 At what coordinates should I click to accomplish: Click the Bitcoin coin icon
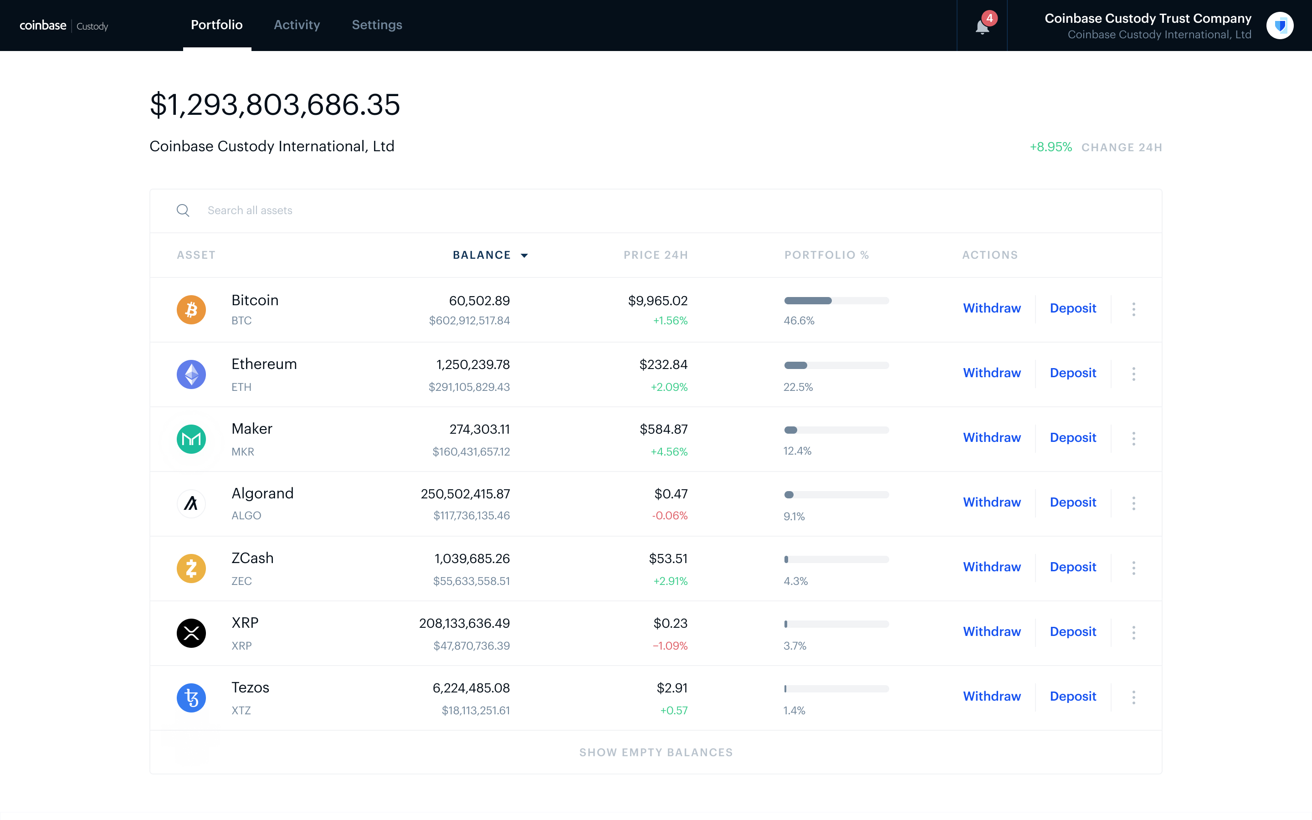click(x=191, y=309)
